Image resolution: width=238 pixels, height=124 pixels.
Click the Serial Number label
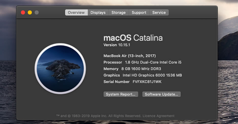(x=116, y=82)
